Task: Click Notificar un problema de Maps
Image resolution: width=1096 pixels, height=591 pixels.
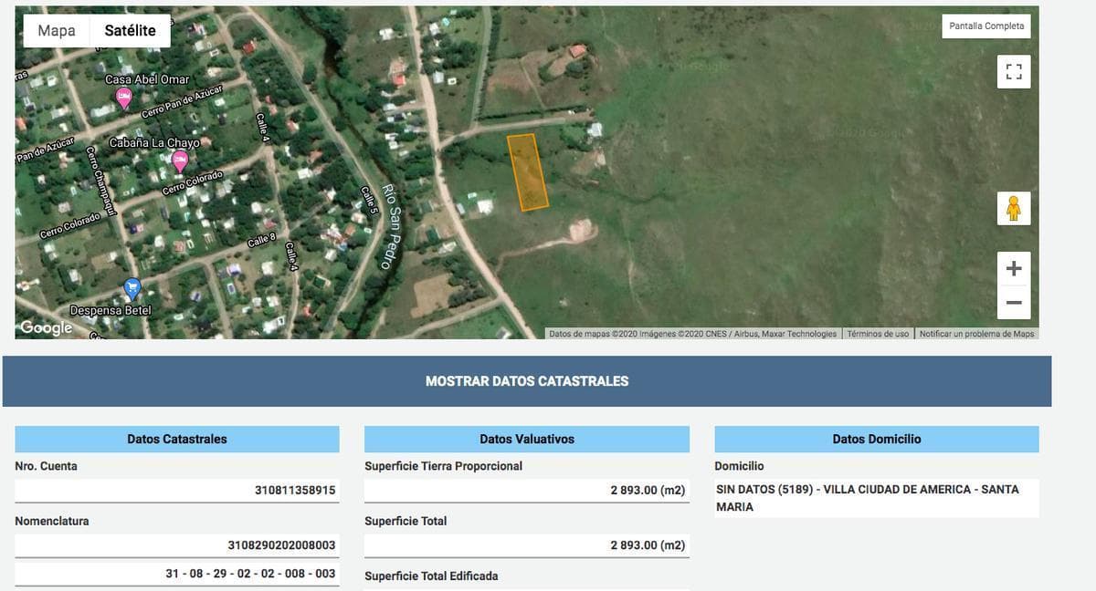Action: 976,334
